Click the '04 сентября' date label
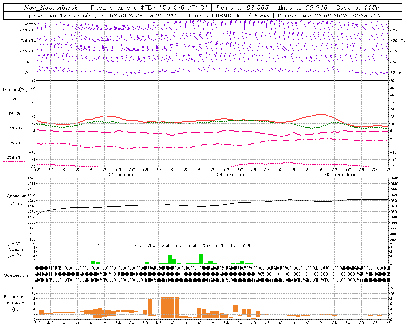The image size is (407, 325). pyautogui.click(x=232, y=175)
